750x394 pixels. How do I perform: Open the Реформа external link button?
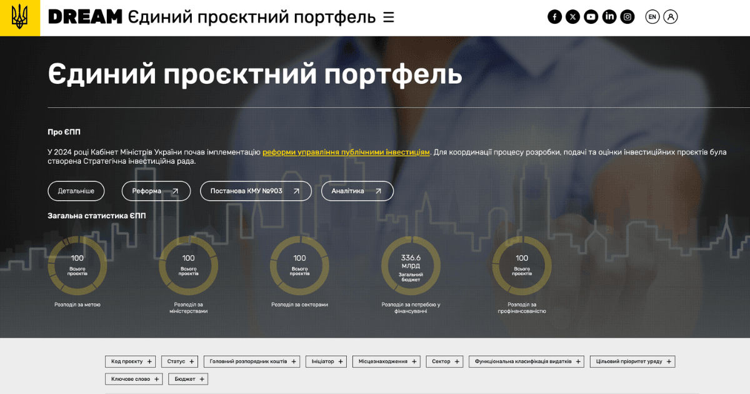pyautogui.click(x=156, y=191)
